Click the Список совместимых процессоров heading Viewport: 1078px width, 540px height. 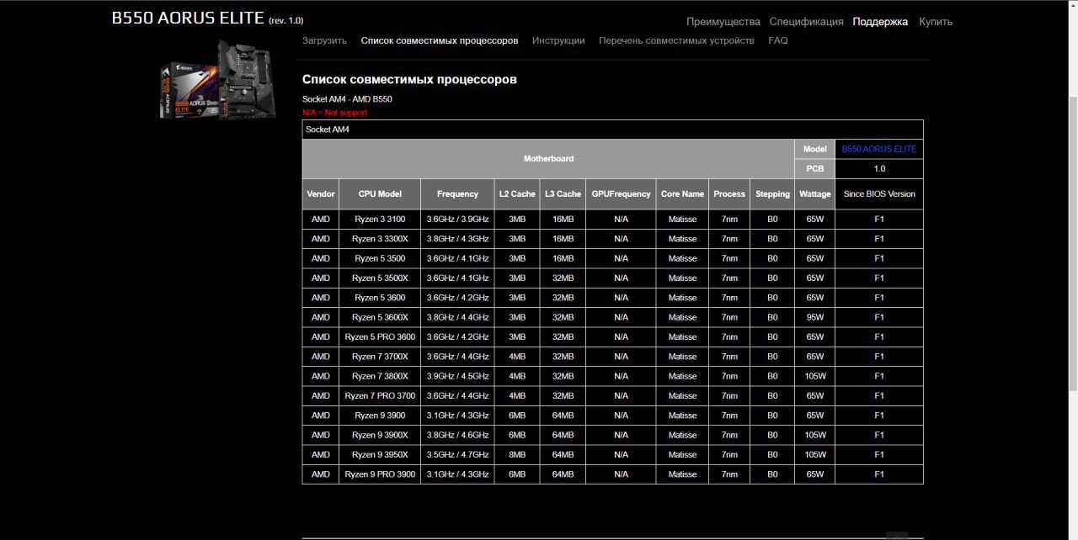click(409, 80)
